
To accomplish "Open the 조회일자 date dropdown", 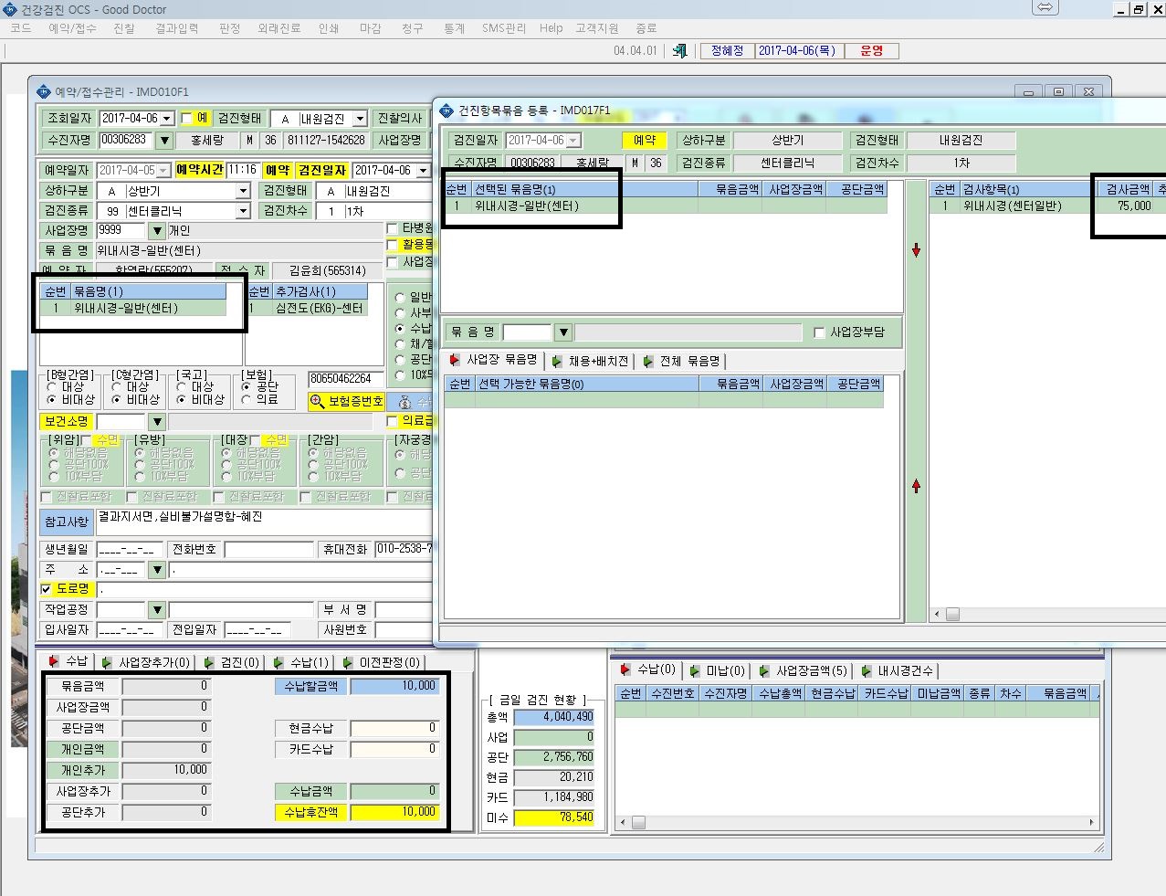I will (x=166, y=119).
